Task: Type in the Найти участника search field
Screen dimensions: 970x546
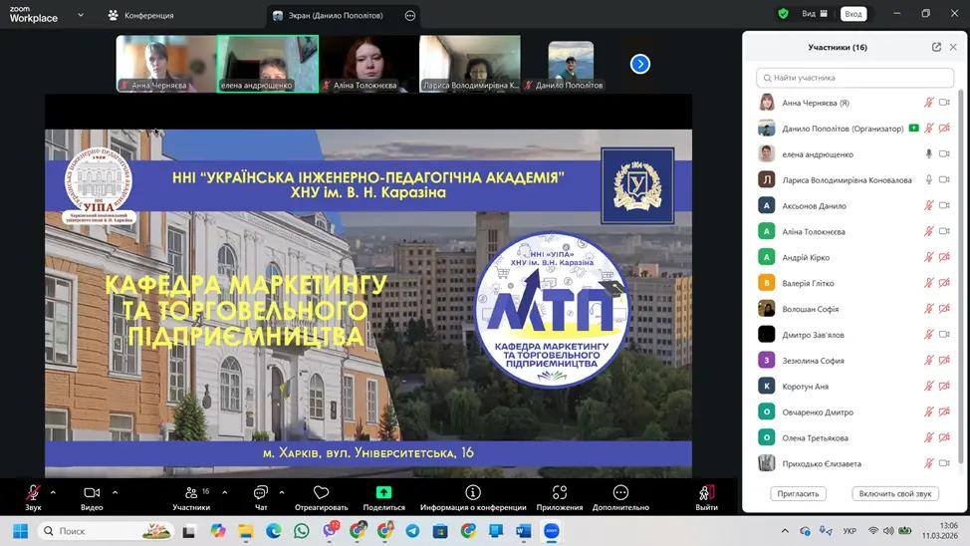Action: pos(854,78)
